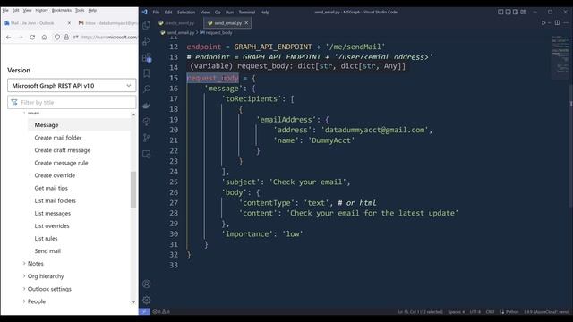Click the UTF-8 encoding status item
The height and width of the screenshot is (322, 573).
(x=475, y=312)
